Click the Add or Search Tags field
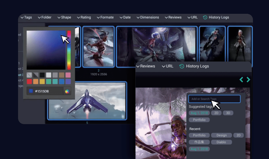 (x=214, y=99)
